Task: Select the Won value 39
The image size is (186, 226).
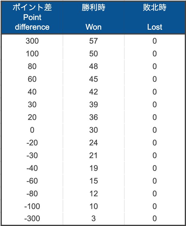Action: point(94,105)
